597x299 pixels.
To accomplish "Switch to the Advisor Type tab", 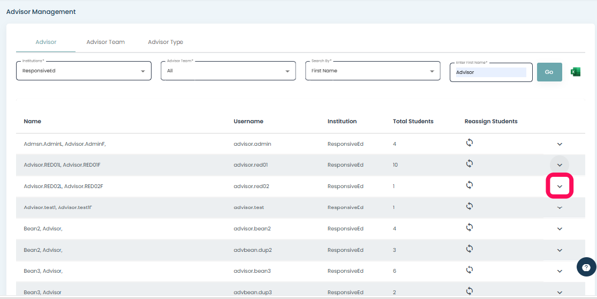I will 165,42.
